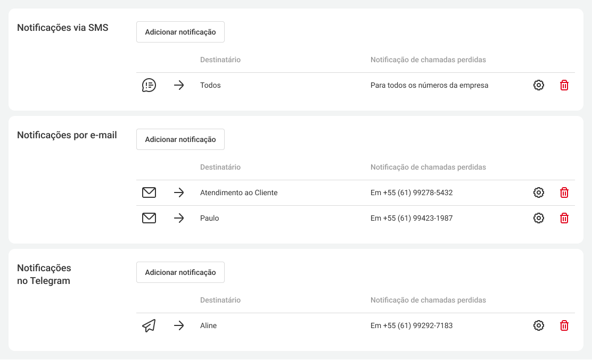
Task: Click the envelope icon for Atendimento ao Cliente
Action: tap(149, 192)
